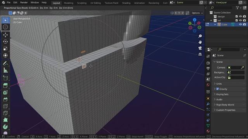The image size is (248, 139).
Task: Switch to the Modeling workspace tab
Action: click(69, 3)
